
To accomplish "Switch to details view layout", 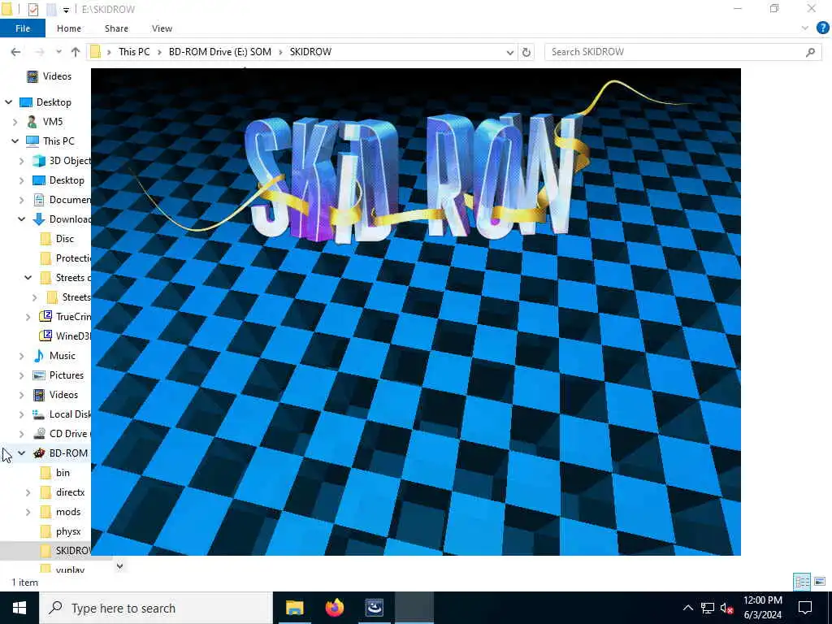I will pyautogui.click(x=802, y=582).
